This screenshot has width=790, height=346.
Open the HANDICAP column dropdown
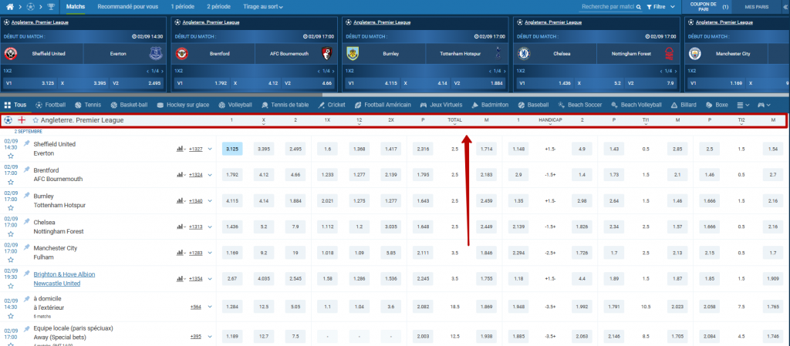[x=549, y=122]
